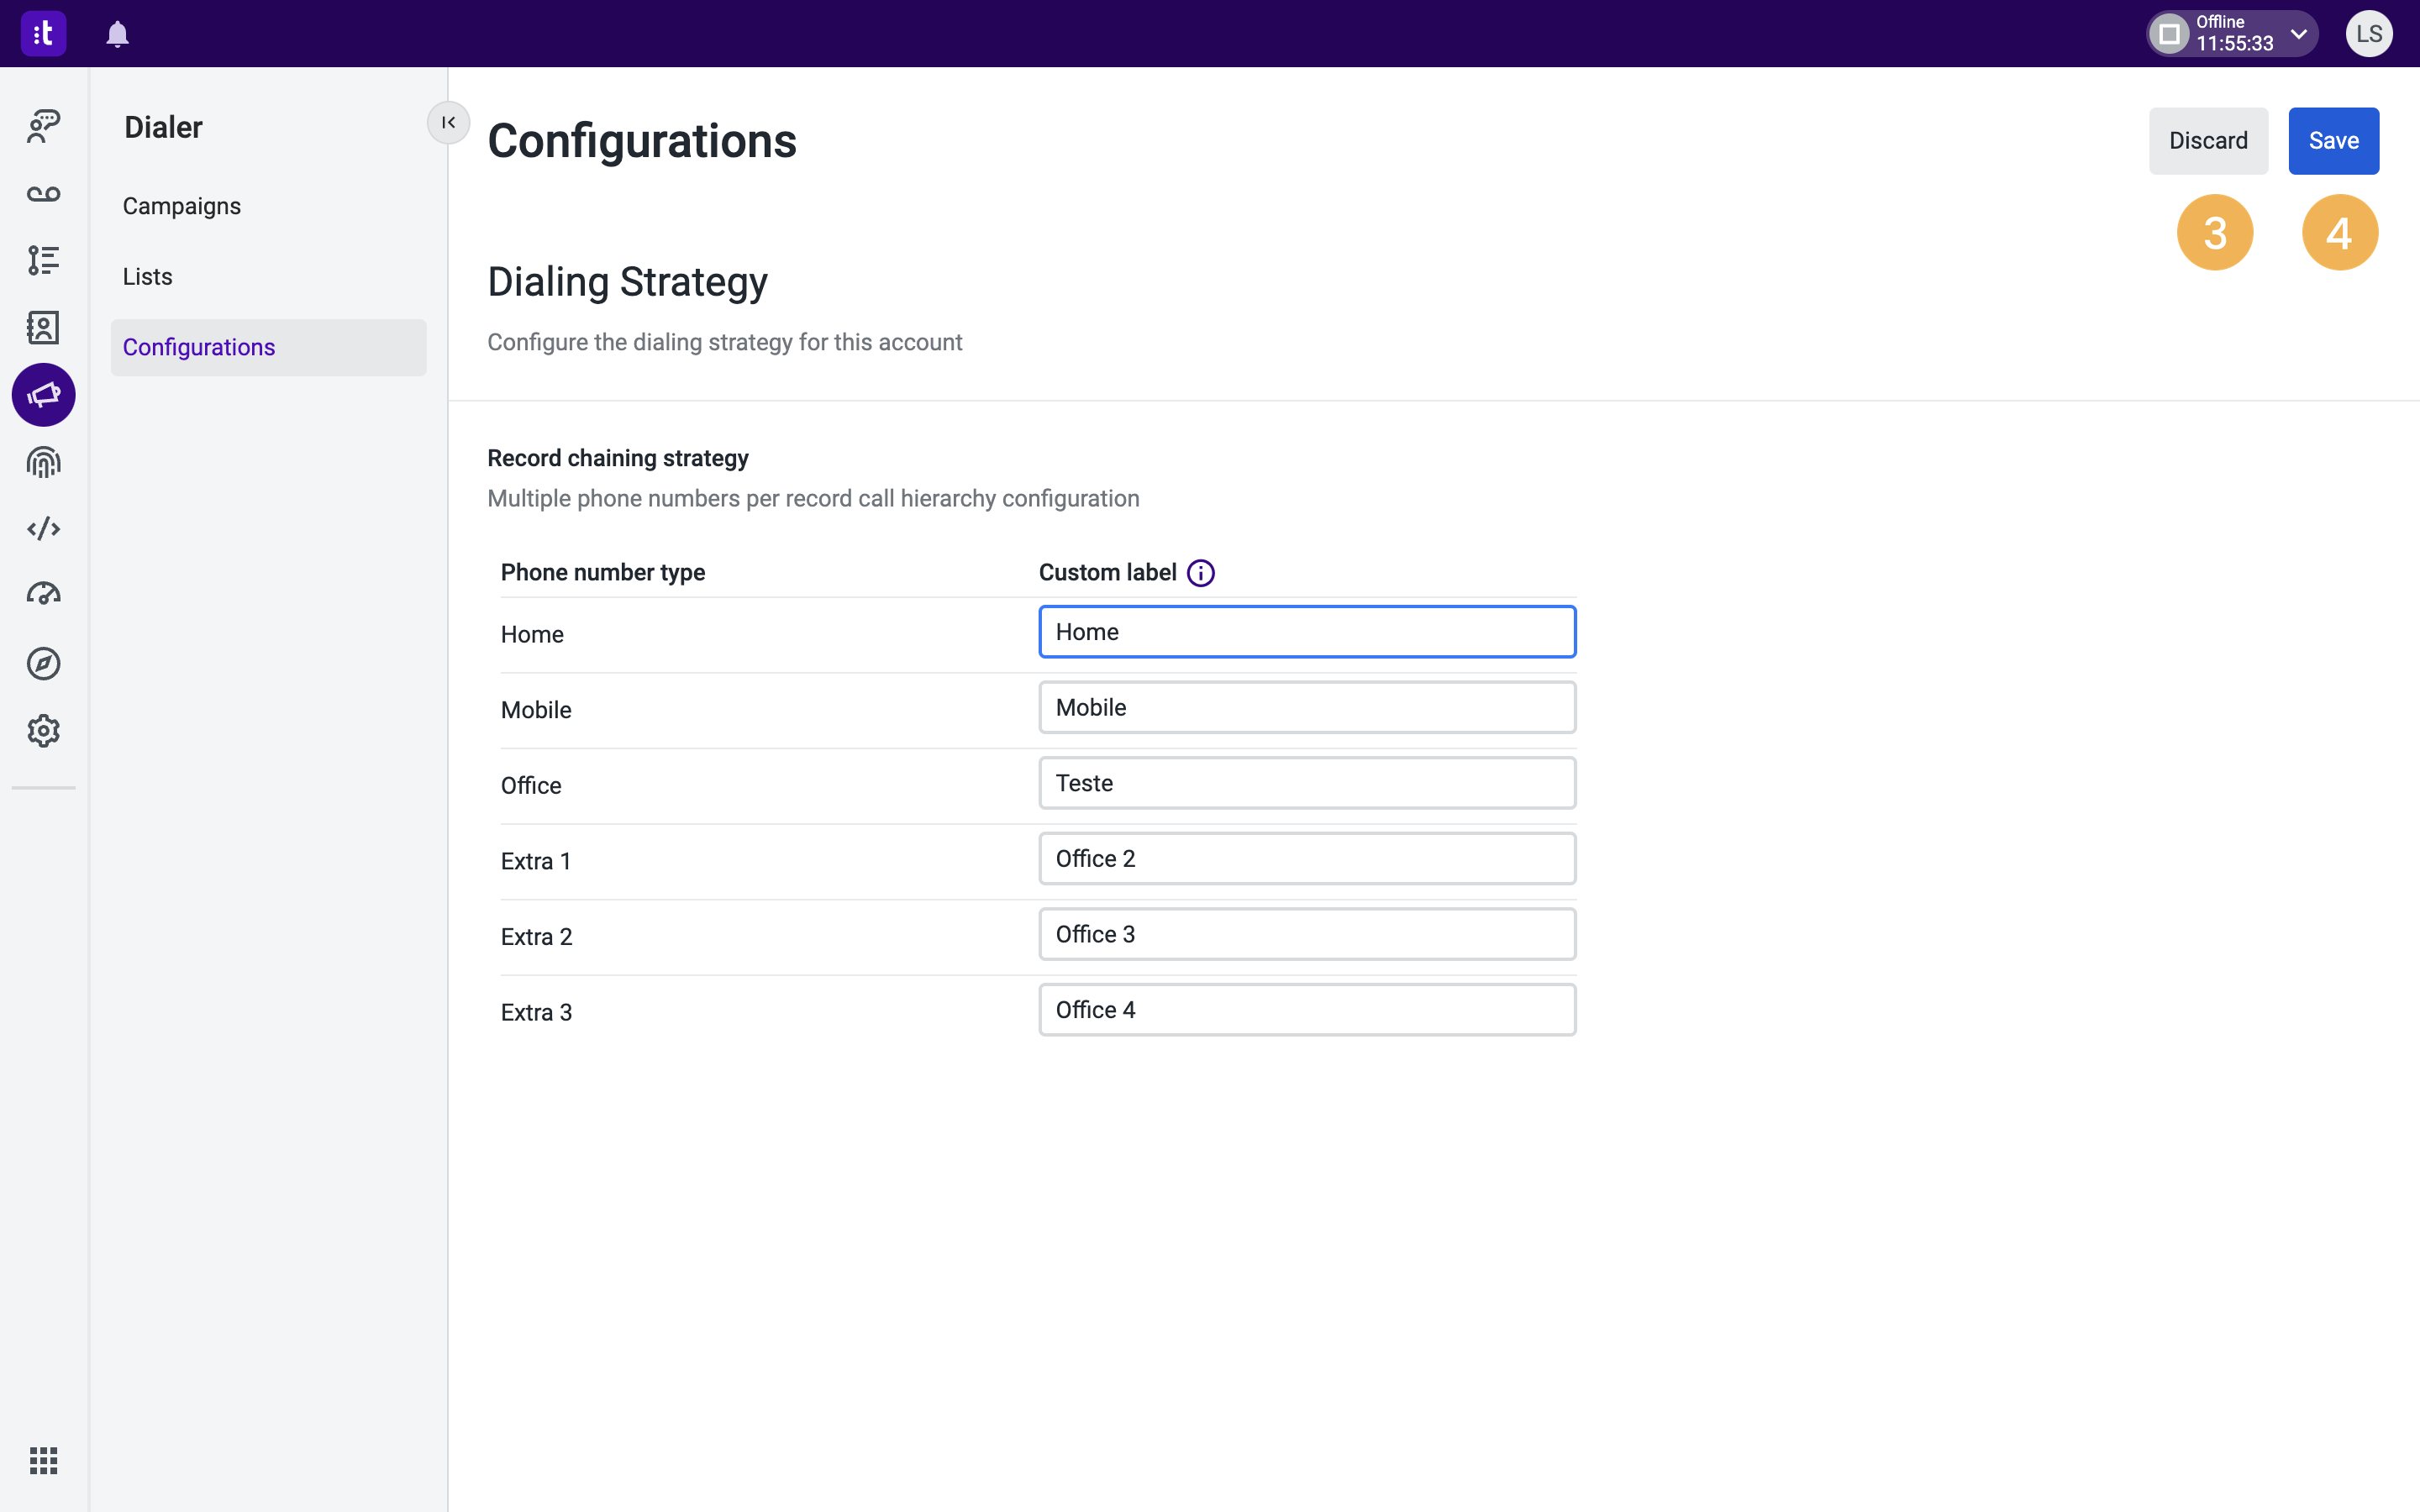Open the contacts book icon in sidebar
The image size is (2420, 1512).
[43, 327]
